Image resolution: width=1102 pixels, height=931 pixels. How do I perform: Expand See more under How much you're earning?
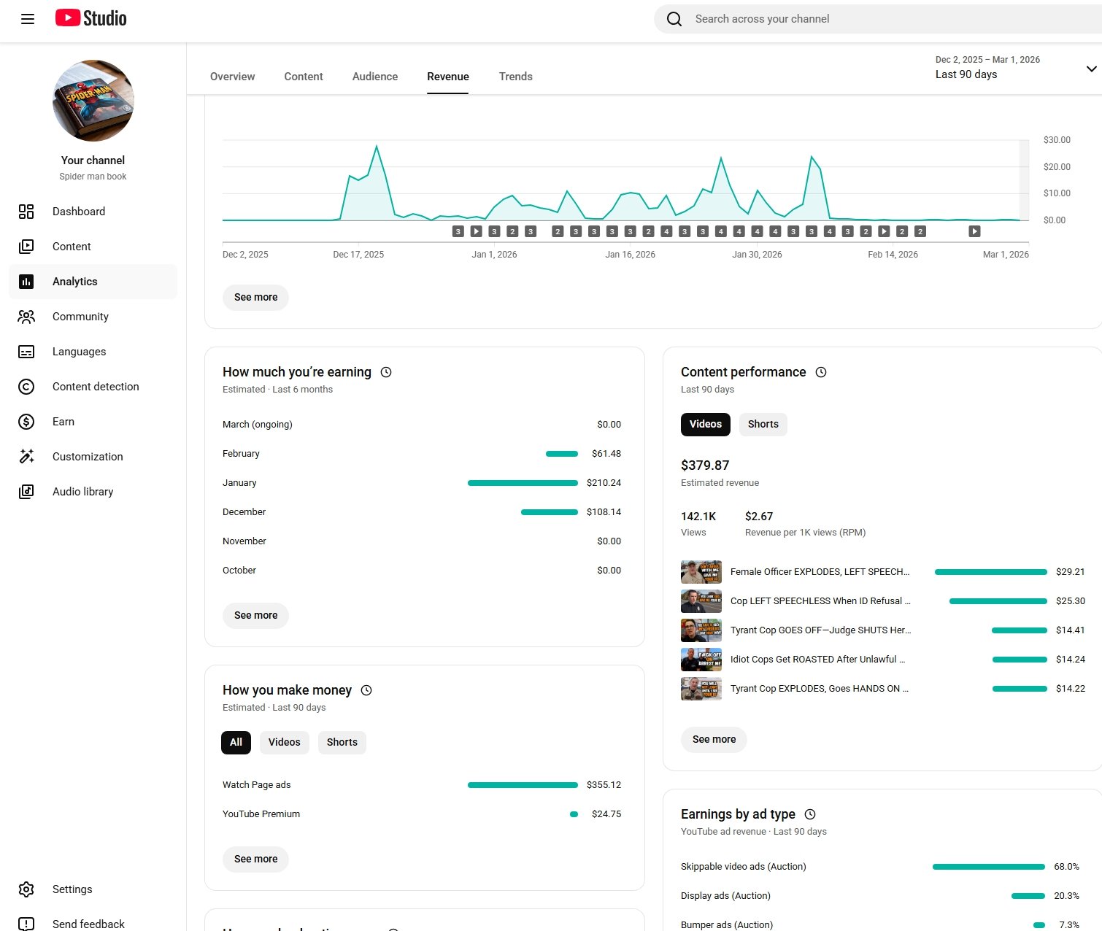pyautogui.click(x=255, y=616)
